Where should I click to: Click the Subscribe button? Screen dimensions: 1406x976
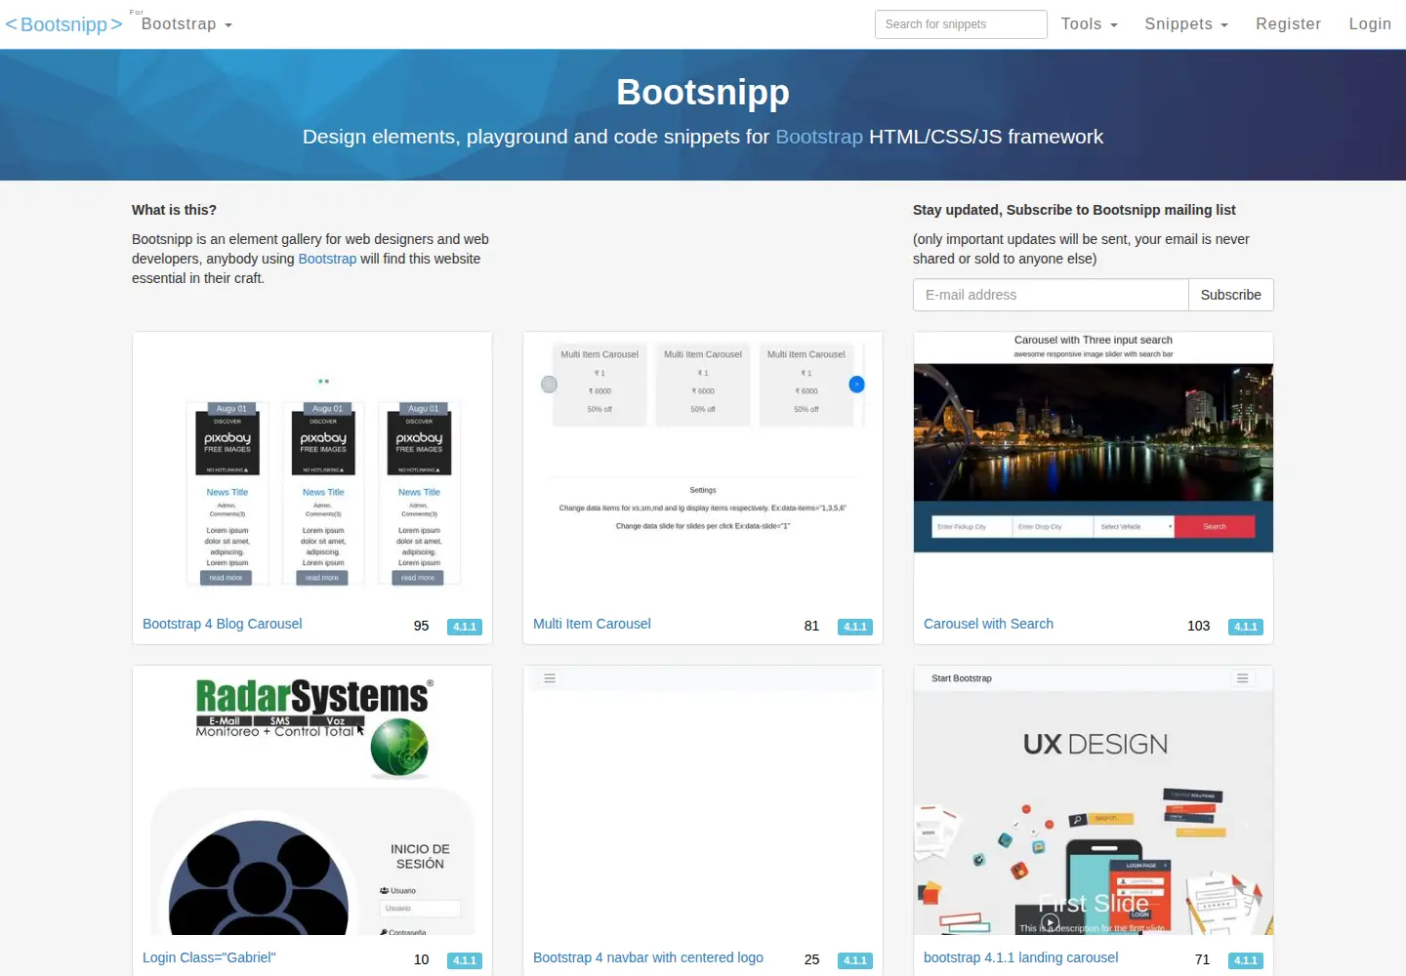point(1230,295)
